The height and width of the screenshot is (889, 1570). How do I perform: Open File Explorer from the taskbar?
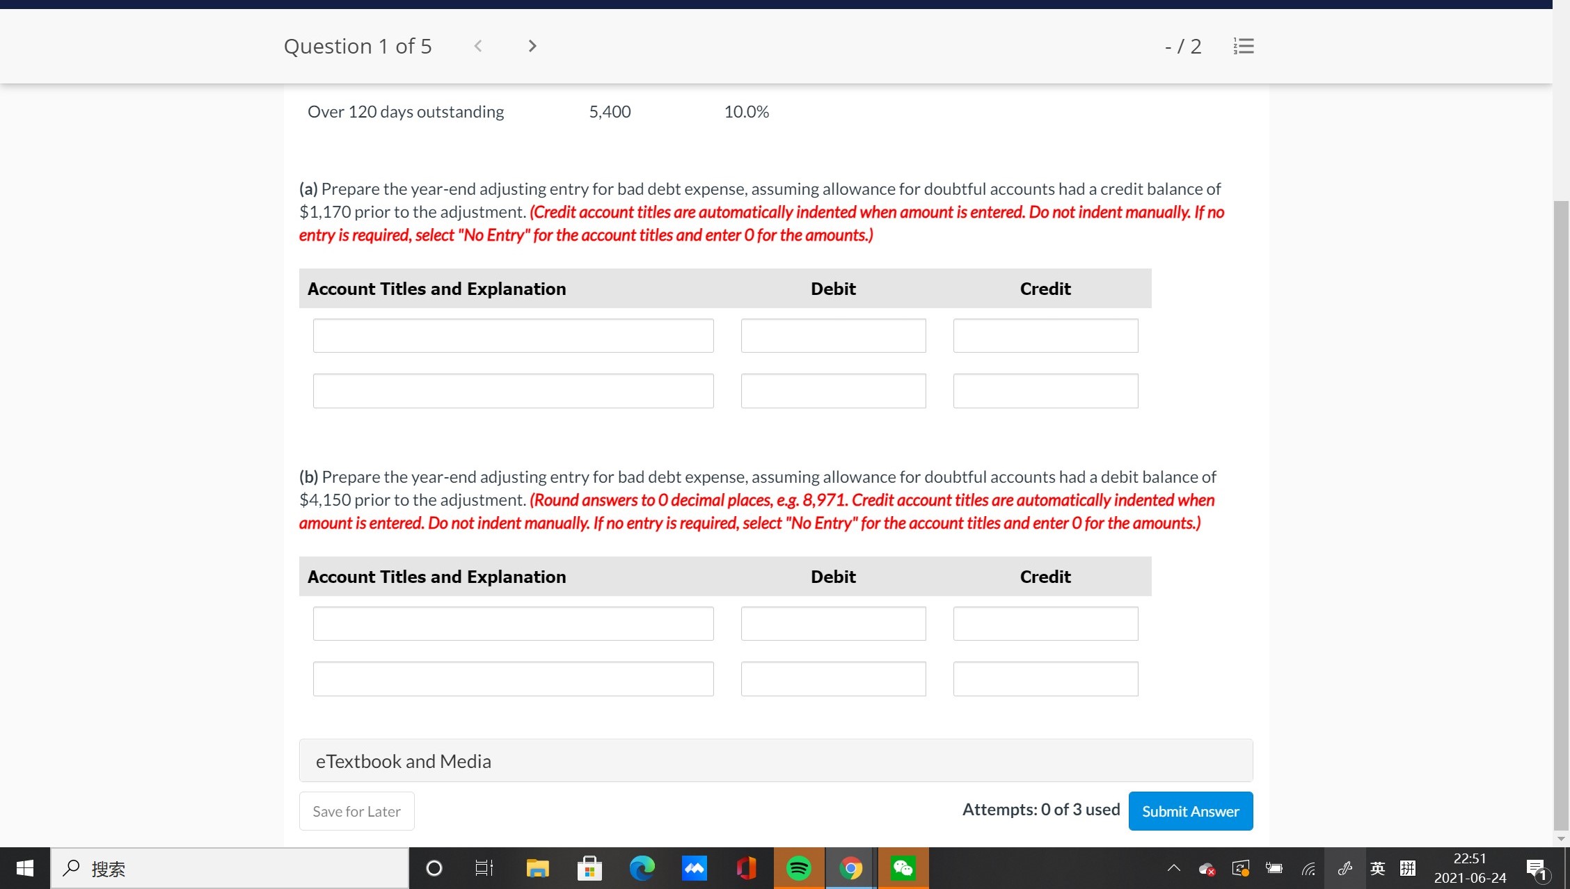click(x=537, y=868)
